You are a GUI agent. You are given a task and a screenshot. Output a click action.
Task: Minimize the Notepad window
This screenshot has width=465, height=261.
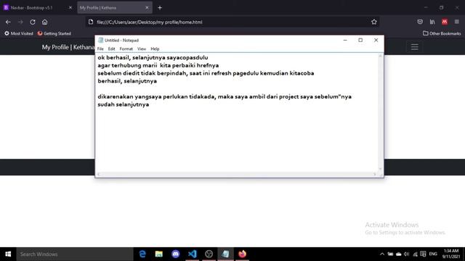345,41
